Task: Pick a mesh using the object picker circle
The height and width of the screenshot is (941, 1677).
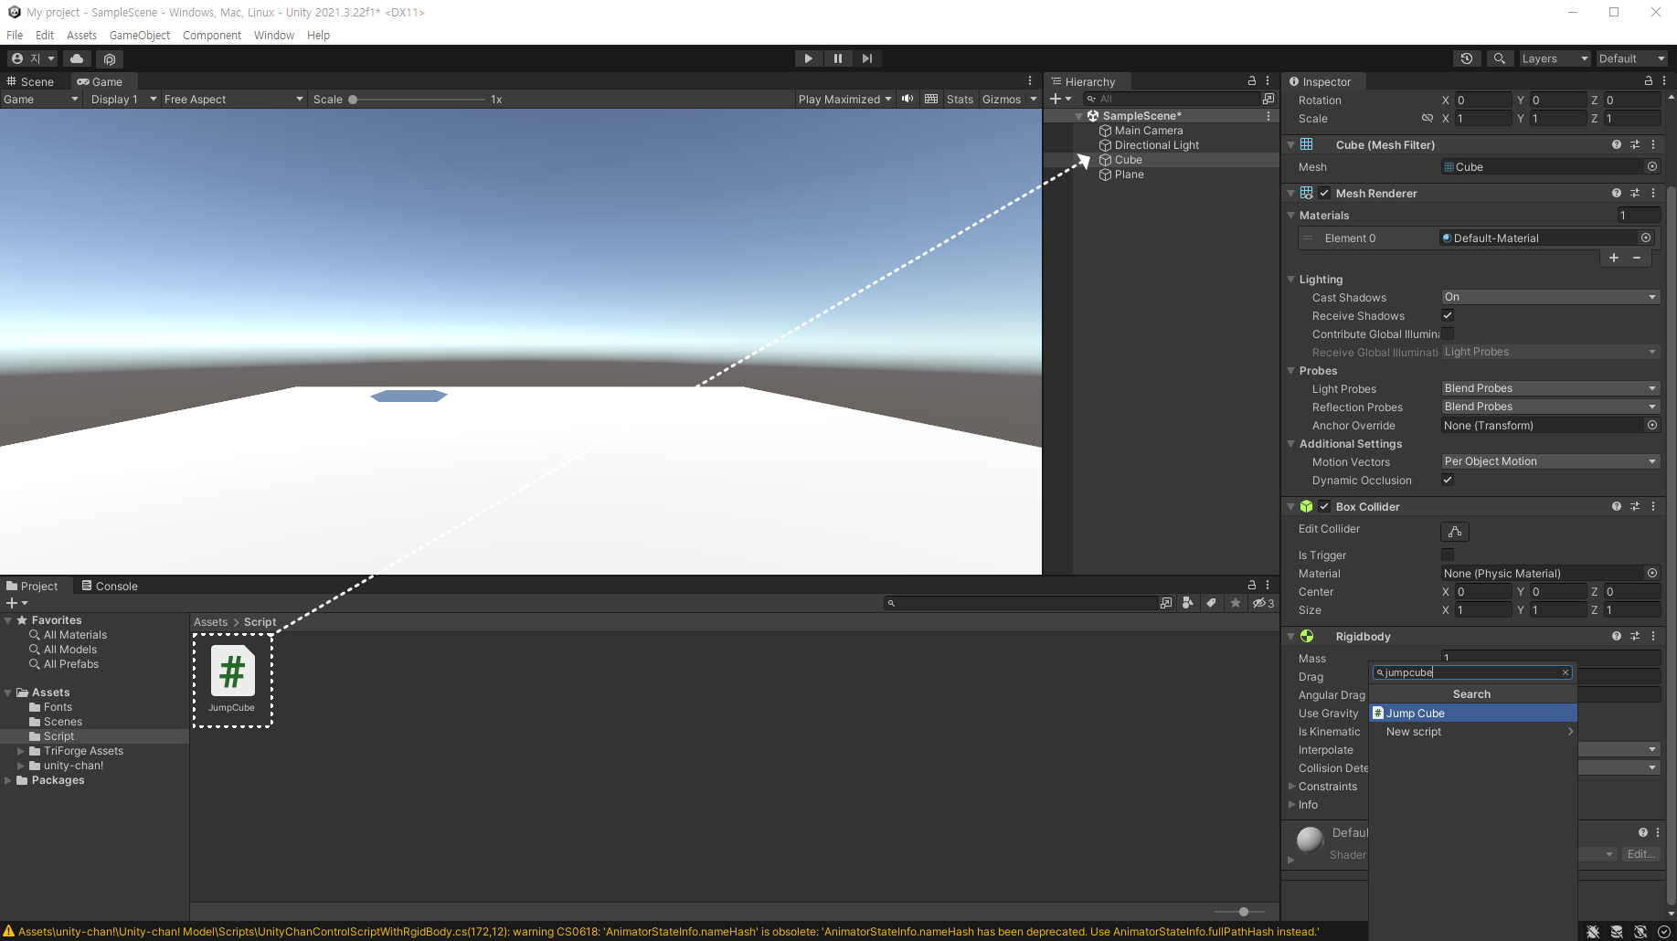Action: click(1652, 166)
